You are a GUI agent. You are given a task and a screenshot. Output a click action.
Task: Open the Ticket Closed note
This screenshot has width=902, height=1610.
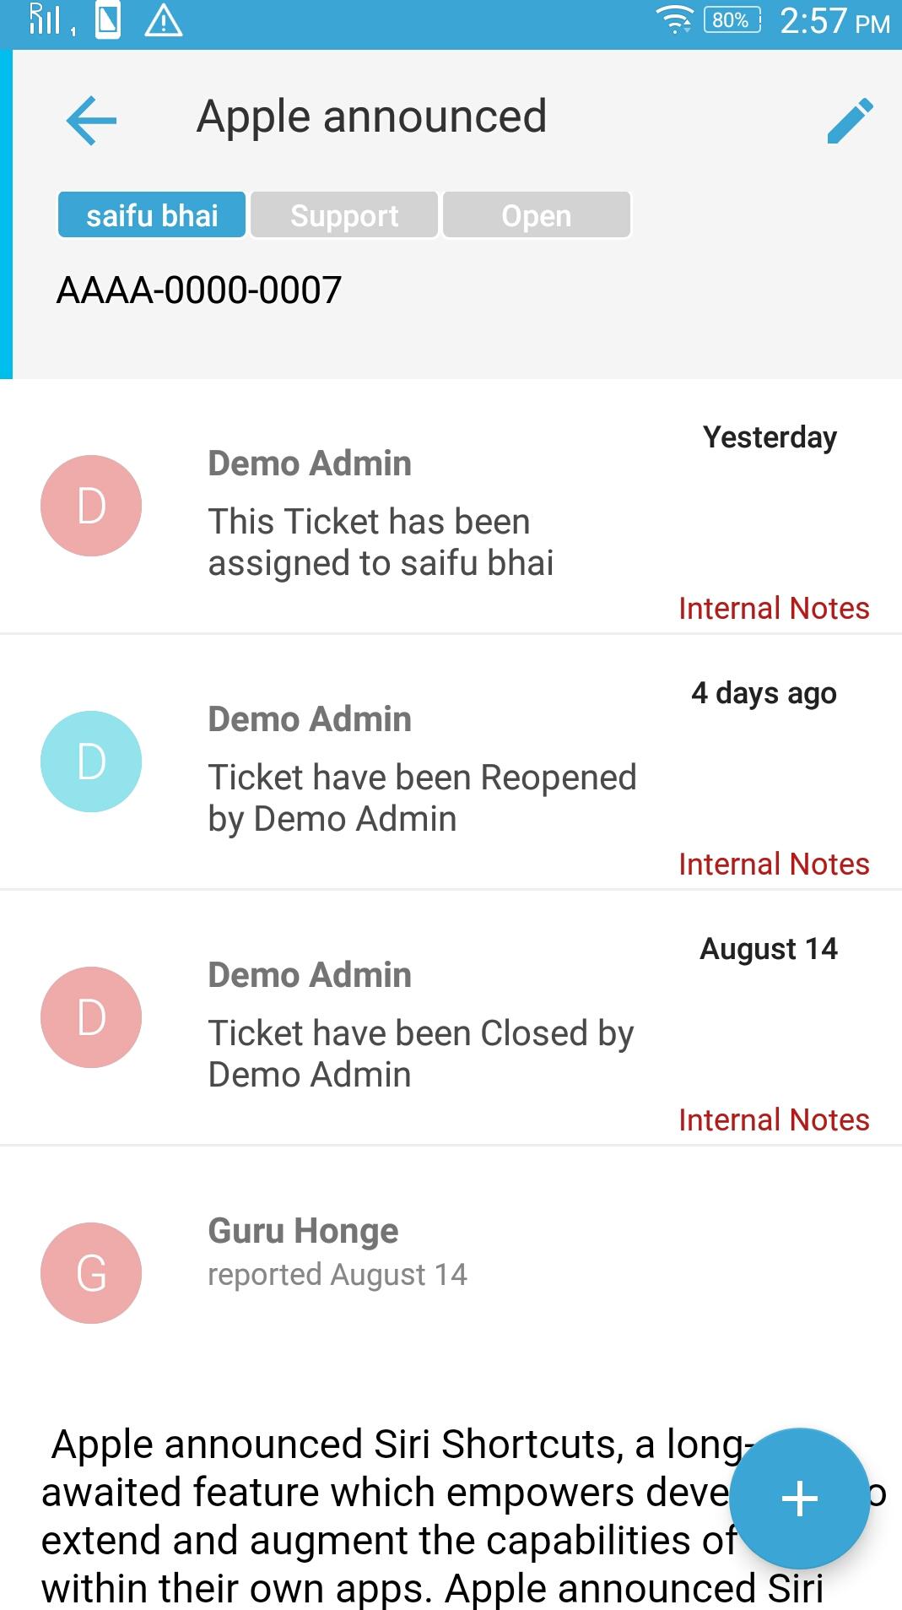point(420,1054)
